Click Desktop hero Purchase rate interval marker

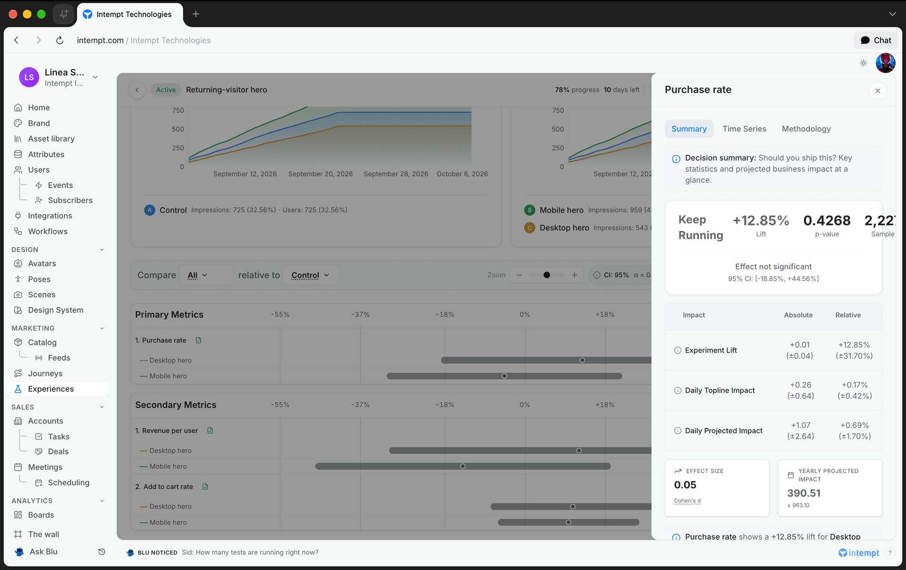(582, 360)
